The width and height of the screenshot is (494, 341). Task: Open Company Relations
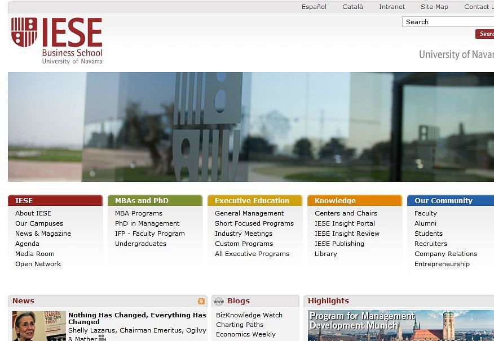click(446, 254)
